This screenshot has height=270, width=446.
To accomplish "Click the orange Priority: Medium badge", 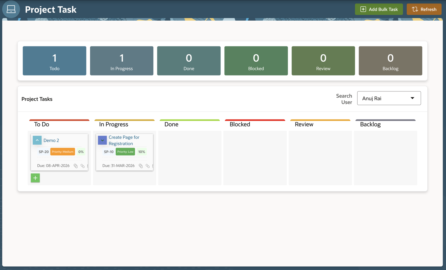I will 62,152.
